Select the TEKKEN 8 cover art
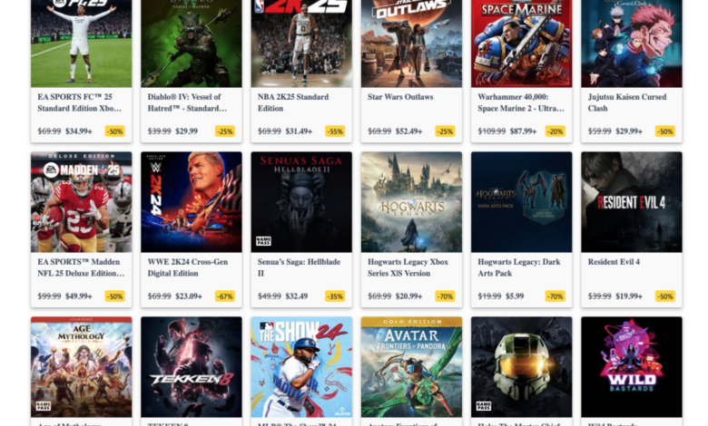The height and width of the screenshot is (426, 708). point(192,367)
